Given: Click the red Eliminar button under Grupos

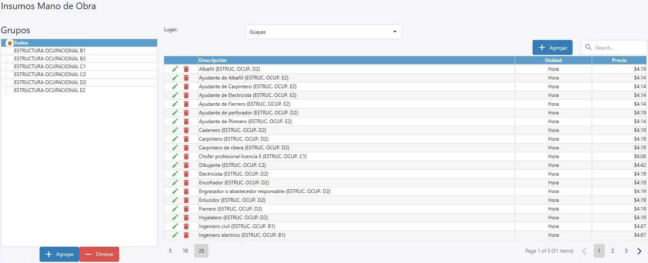Looking at the screenshot, I should point(99,254).
